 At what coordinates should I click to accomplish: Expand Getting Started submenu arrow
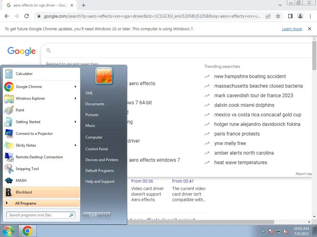pos(76,122)
